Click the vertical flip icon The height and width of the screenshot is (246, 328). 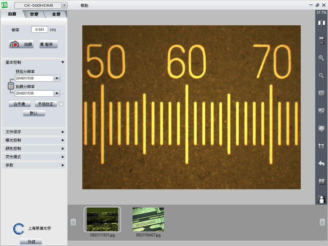(322, 41)
